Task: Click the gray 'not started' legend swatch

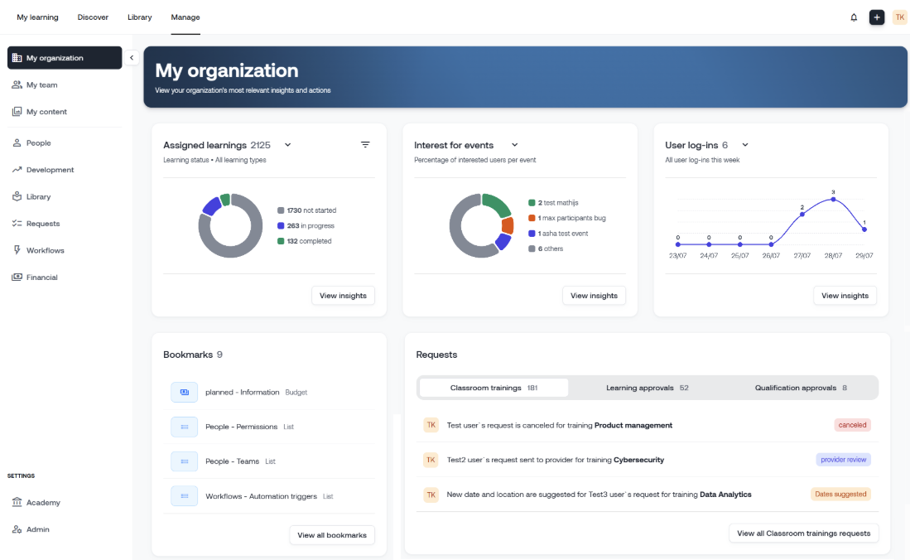Action: coord(281,210)
